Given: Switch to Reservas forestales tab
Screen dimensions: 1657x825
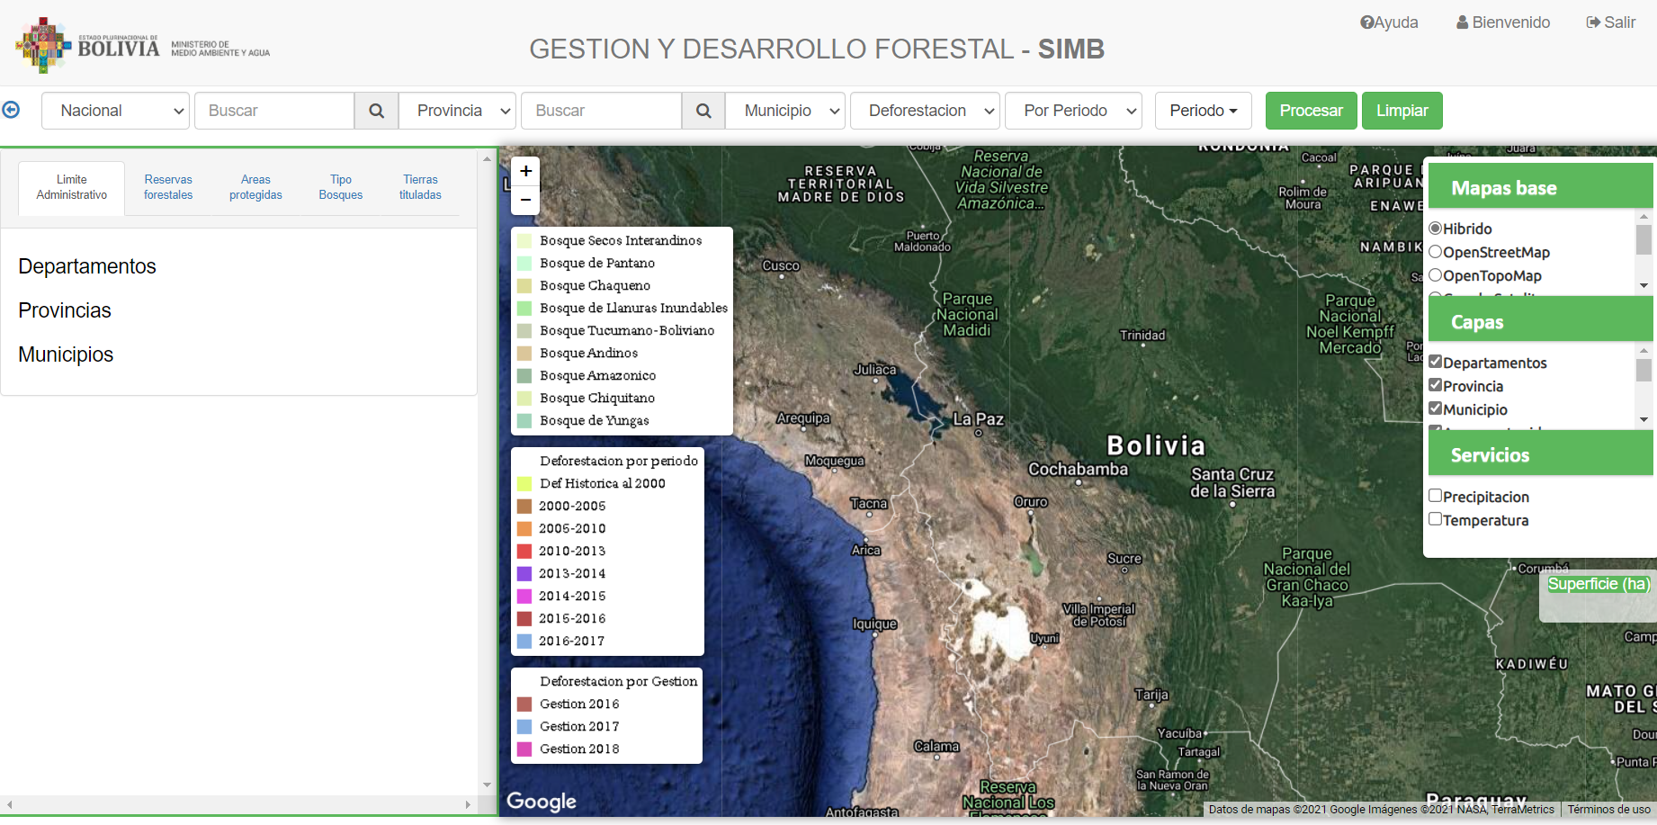Looking at the screenshot, I should [168, 188].
